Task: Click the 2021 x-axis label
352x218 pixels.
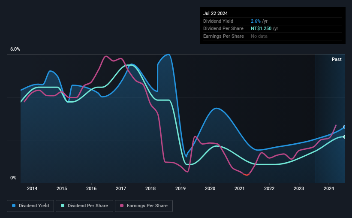Action: 240,188
